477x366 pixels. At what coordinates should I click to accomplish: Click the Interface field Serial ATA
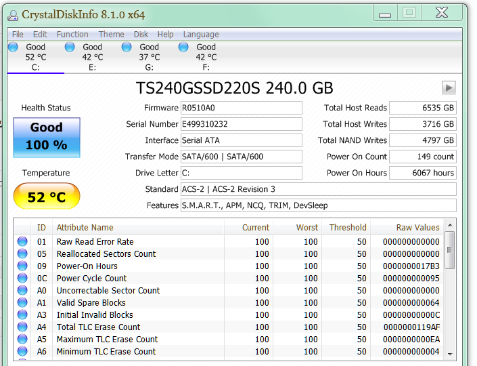pyautogui.click(x=242, y=140)
